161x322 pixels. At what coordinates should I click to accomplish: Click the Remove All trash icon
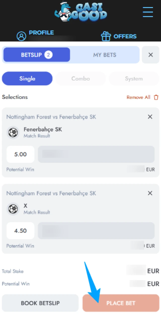coord(156,97)
